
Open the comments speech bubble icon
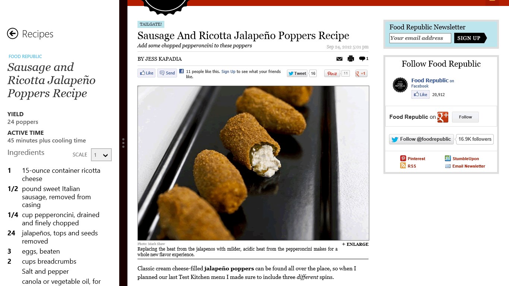tap(362, 59)
